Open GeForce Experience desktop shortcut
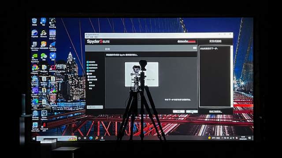 [x=35, y=58]
